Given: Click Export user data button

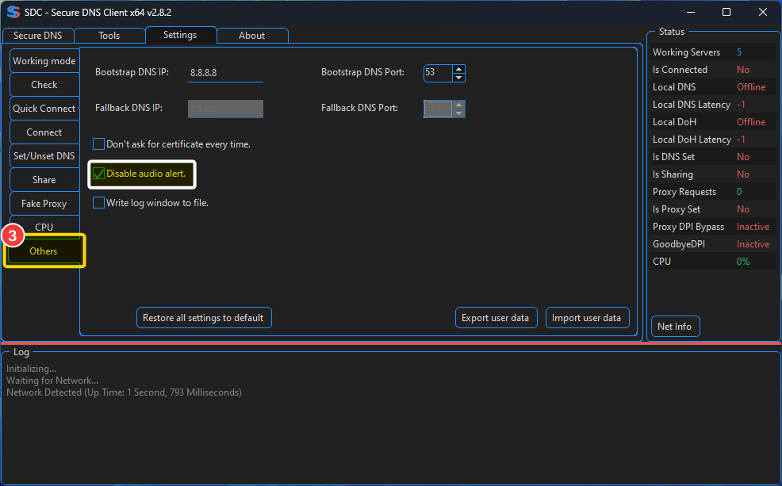Looking at the screenshot, I should click(496, 317).
